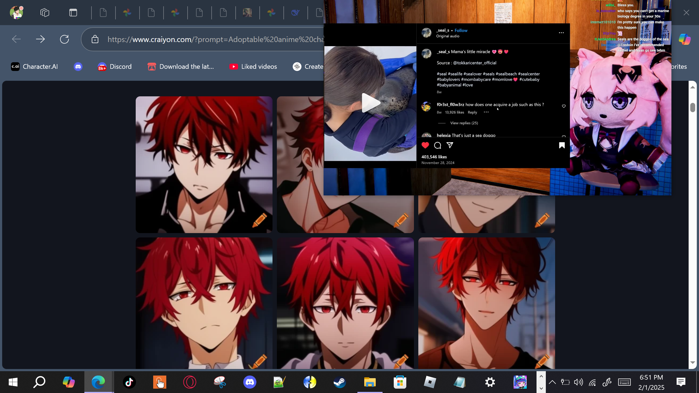Click the browser refresh icon
The width and height of the screenshot is (699, 393).
point(64,39)
